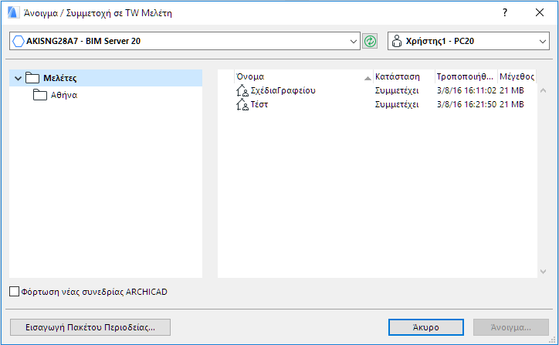Screen dimensions: 559x345
Task: Click the green refresh server icon
Action: [370, 42]
